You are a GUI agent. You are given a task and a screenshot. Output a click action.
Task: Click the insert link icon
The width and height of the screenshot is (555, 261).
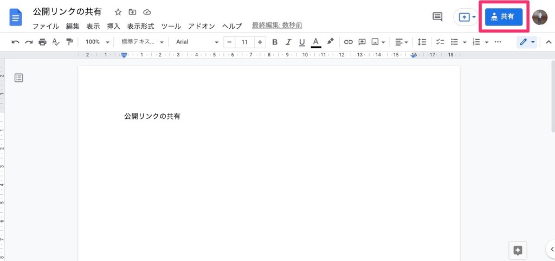coord(349,42)
